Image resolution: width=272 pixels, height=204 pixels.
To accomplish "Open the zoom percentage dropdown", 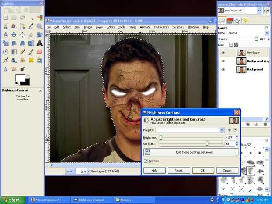I will (89, 172).
